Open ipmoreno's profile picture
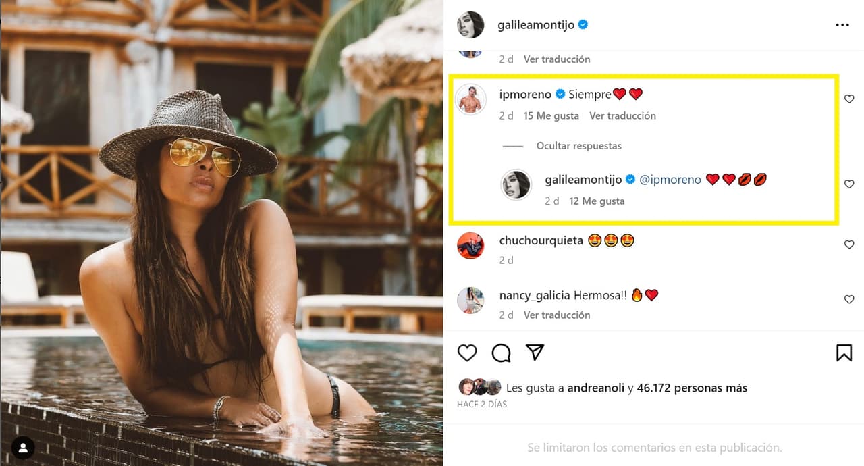 pyautogui.click(x=471, y=101)
